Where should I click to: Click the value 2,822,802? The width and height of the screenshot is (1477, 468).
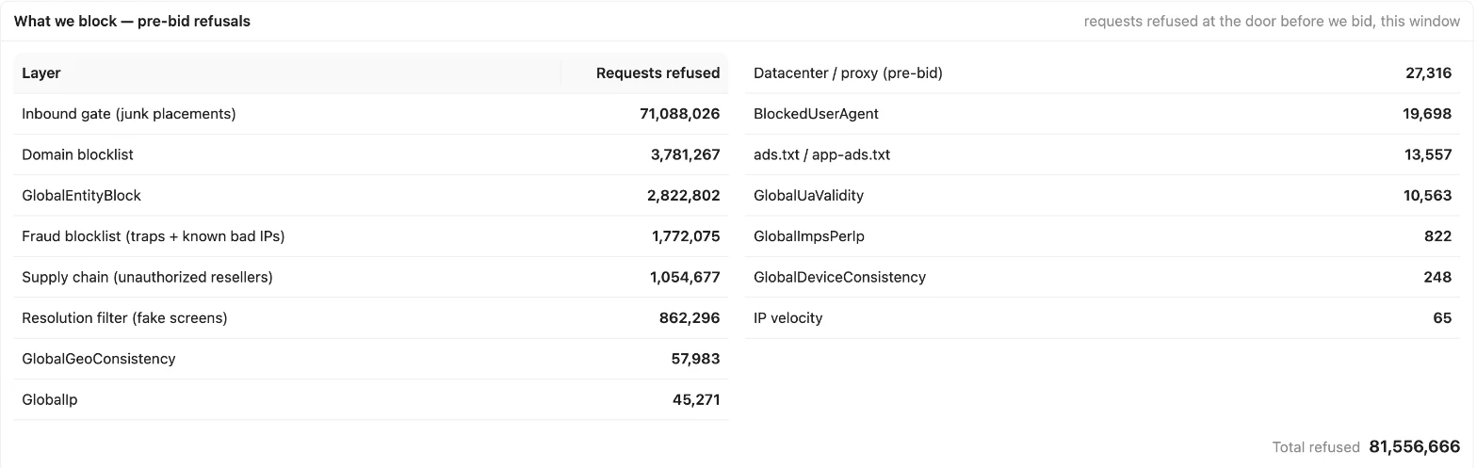point(684,196)
